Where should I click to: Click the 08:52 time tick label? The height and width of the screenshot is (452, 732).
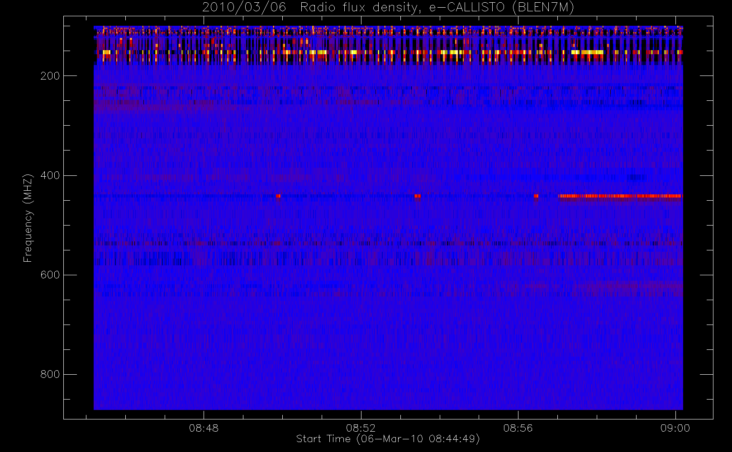pos(361,428)
